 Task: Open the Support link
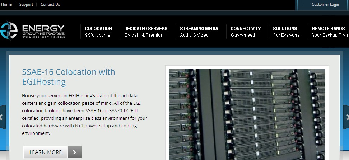(x=26, y=4)
